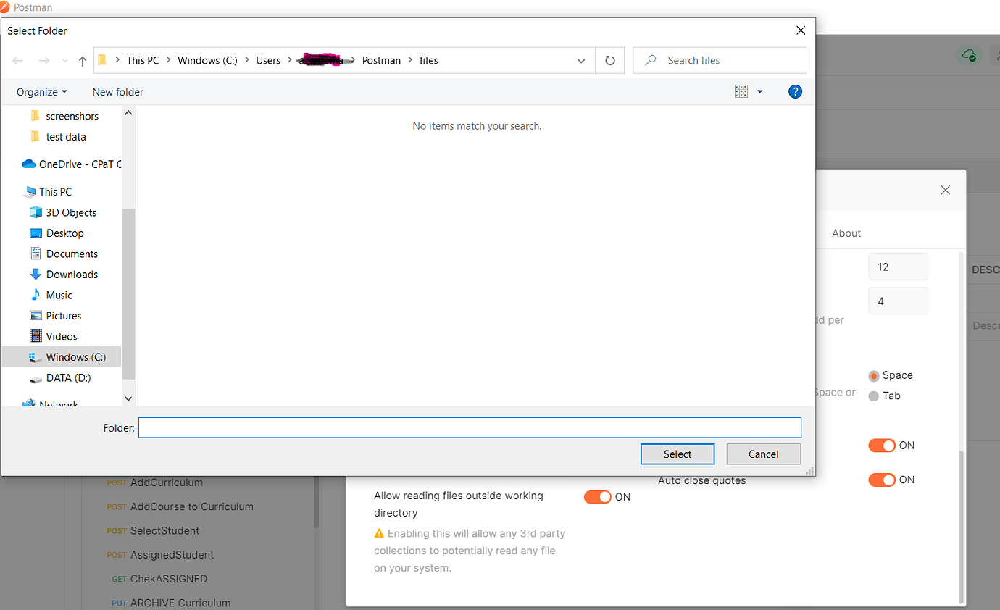
Task: Cancel the folder selection dialog
Action: click(x=763, y=454)
